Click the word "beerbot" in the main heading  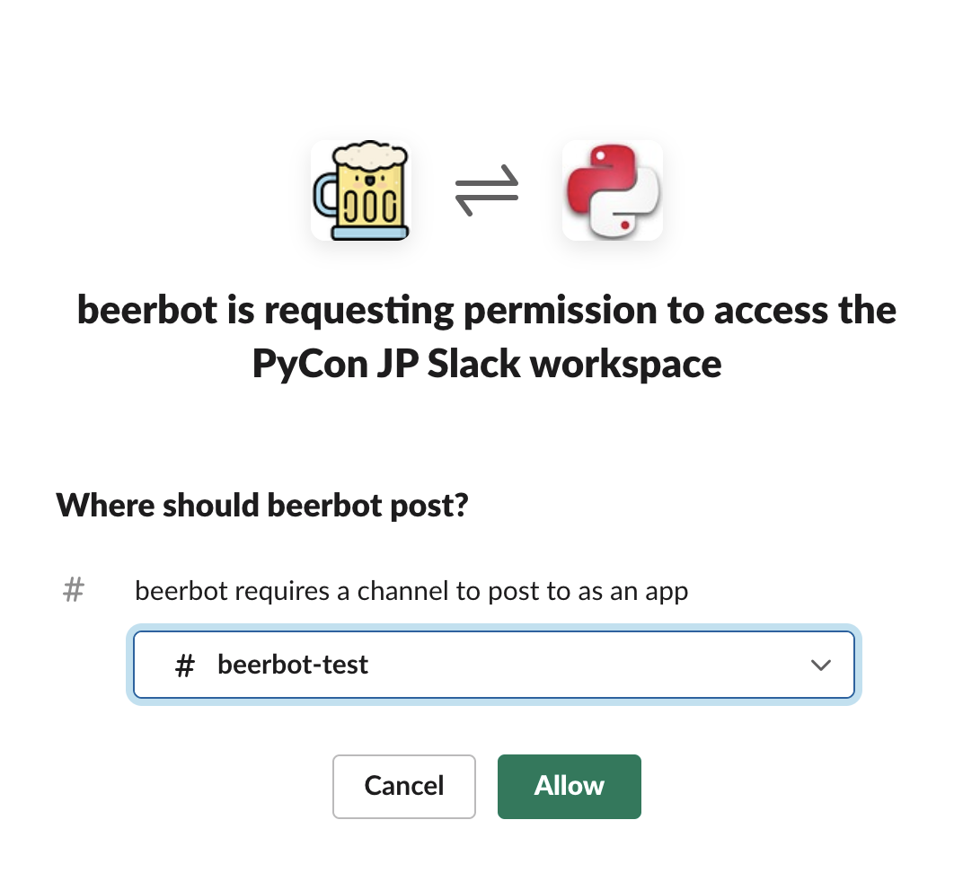coord(147,311)
